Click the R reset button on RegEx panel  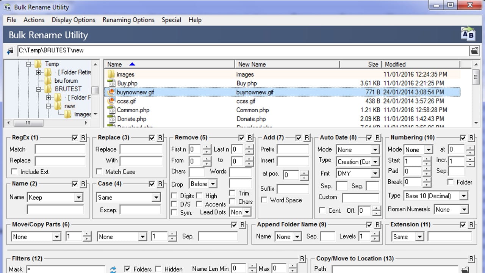pyautogui.click(x=84, y=138)
